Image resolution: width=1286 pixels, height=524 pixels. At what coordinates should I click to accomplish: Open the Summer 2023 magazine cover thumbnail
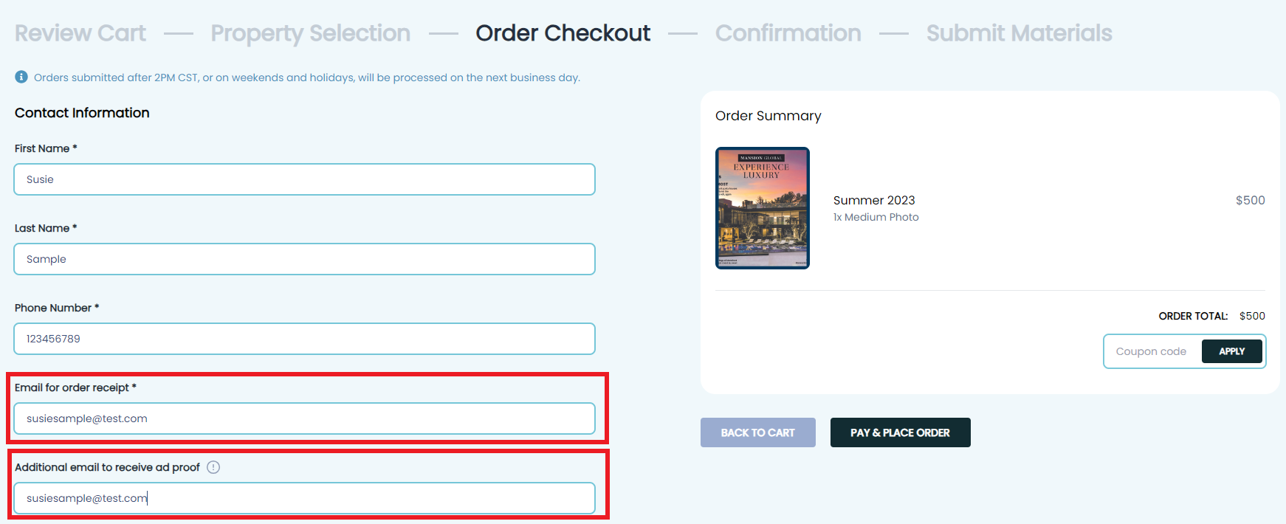[763, 208]
